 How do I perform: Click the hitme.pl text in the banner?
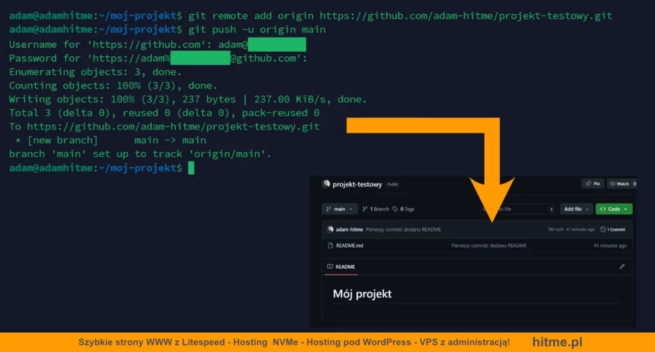tap(557, 342)
